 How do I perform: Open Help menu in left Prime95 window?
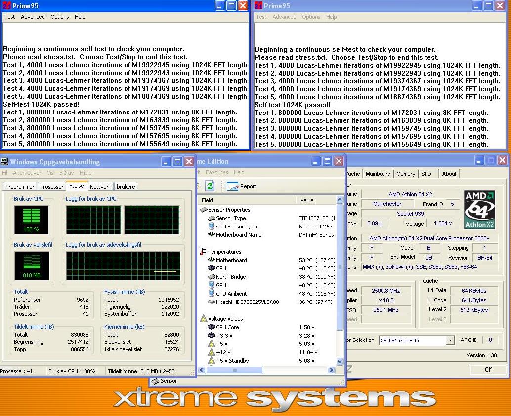click(80, 17)
